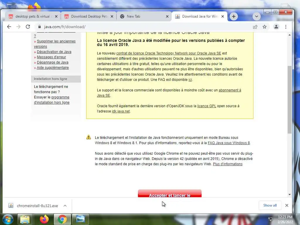The width and height of the screenshot is (300, 225).
Task: Click the padlock site info icon
Action: click(40, 27)
